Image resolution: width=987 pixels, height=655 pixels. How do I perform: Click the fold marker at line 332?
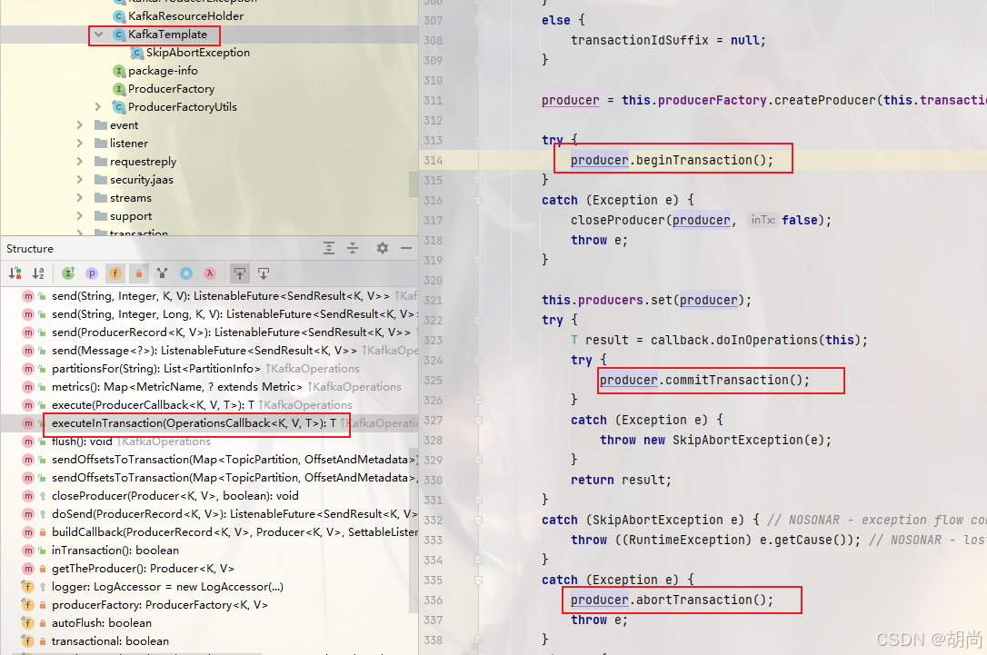tap(478, 521)
